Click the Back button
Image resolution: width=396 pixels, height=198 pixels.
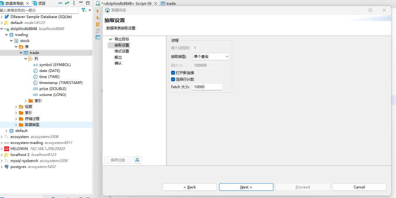(x=189, y=187)
